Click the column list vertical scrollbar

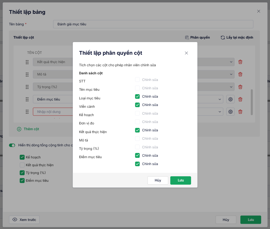click(x=252, y=102)
